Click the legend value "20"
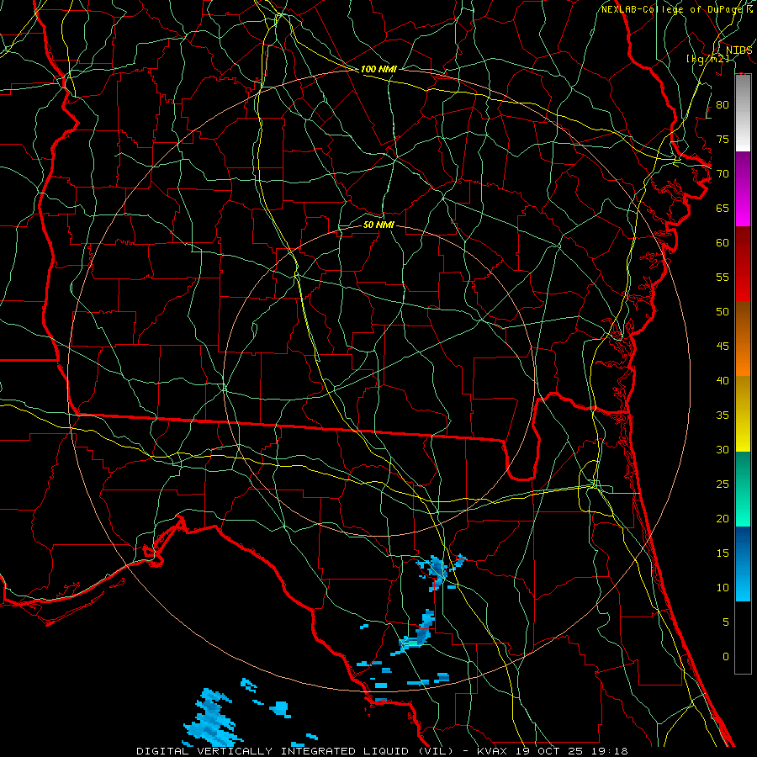 click(x=723, y=518)
